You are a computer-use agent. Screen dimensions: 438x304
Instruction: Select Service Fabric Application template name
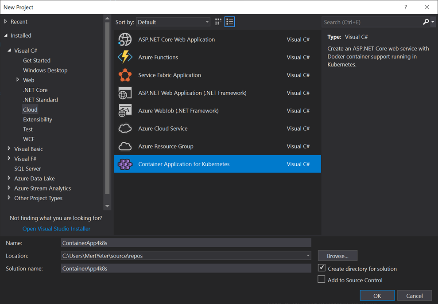click(170, 75)
